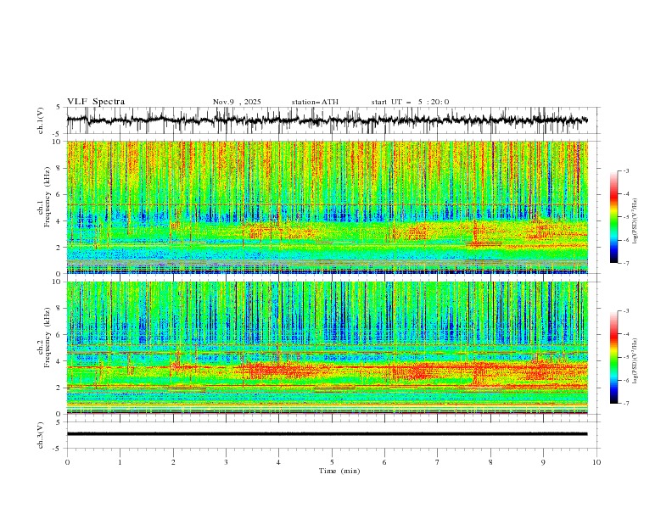The image size is (672, 519).
Task: Click time axis tick label '2'
Action: 173,462
